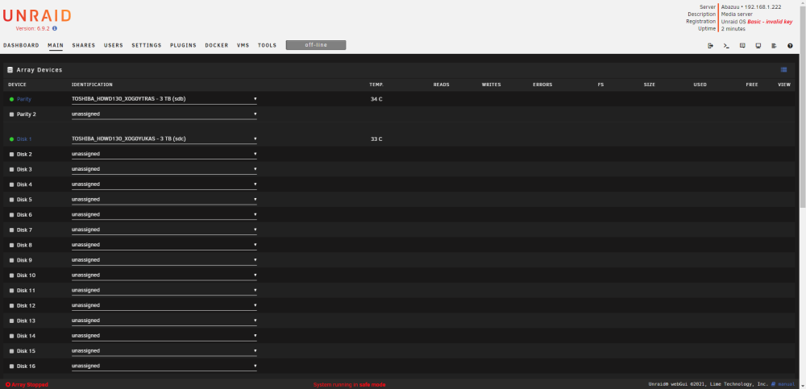Open the System Information monitor icon

(758, 46)
